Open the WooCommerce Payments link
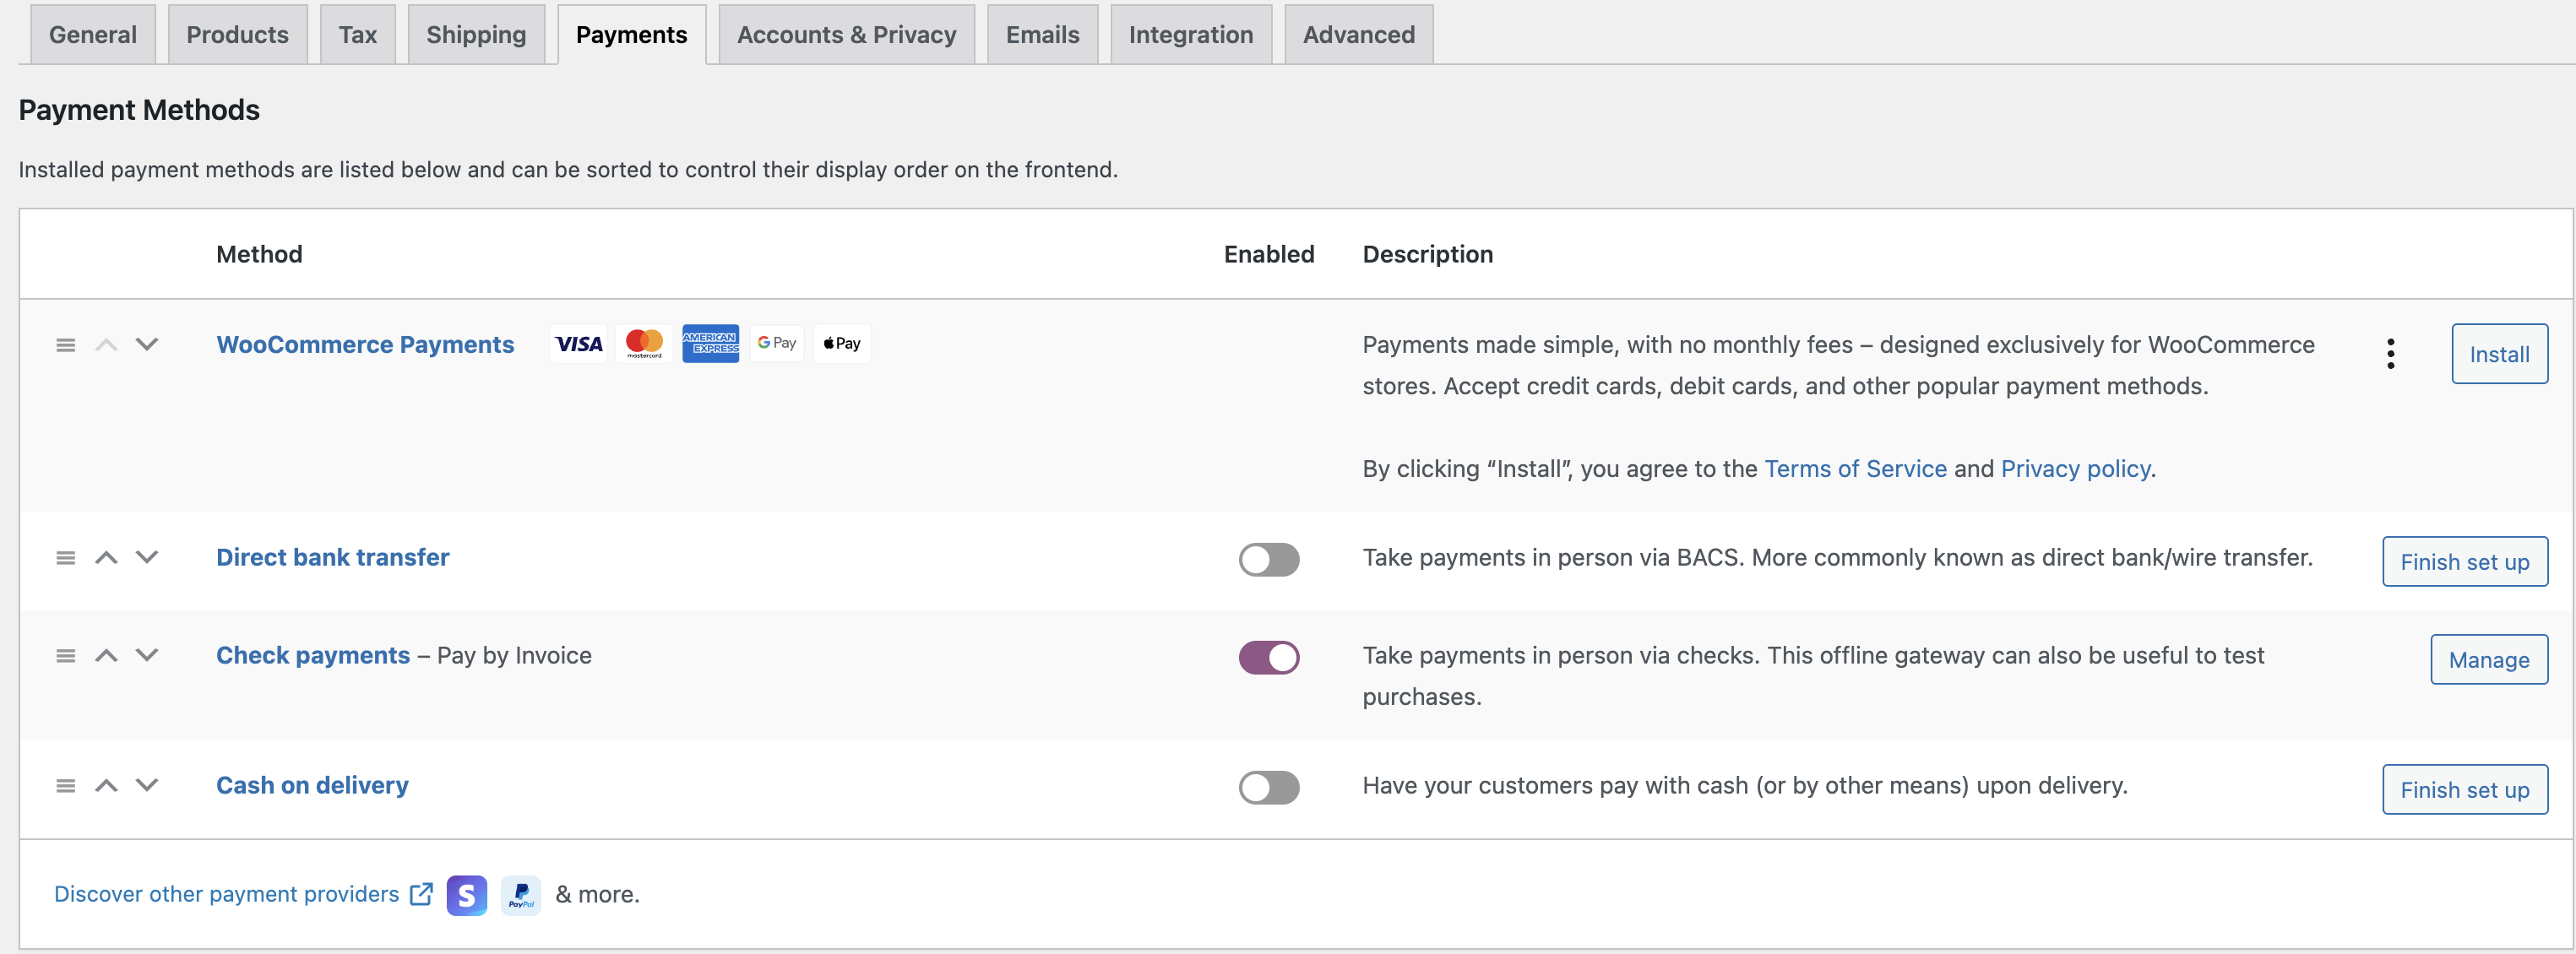Image resolution: width=2576 pixels, height=954 pixels. (x=365, y=345)
